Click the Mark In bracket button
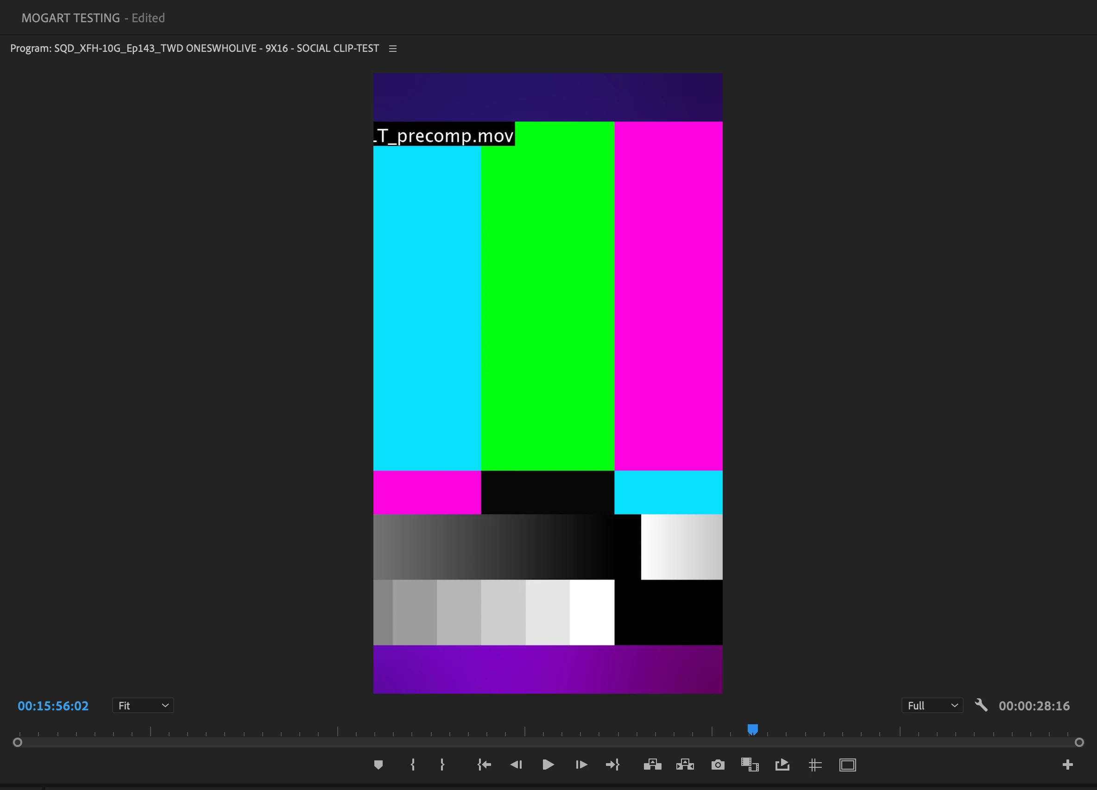Screen dimensions: 1097x790 click(413, 765)
